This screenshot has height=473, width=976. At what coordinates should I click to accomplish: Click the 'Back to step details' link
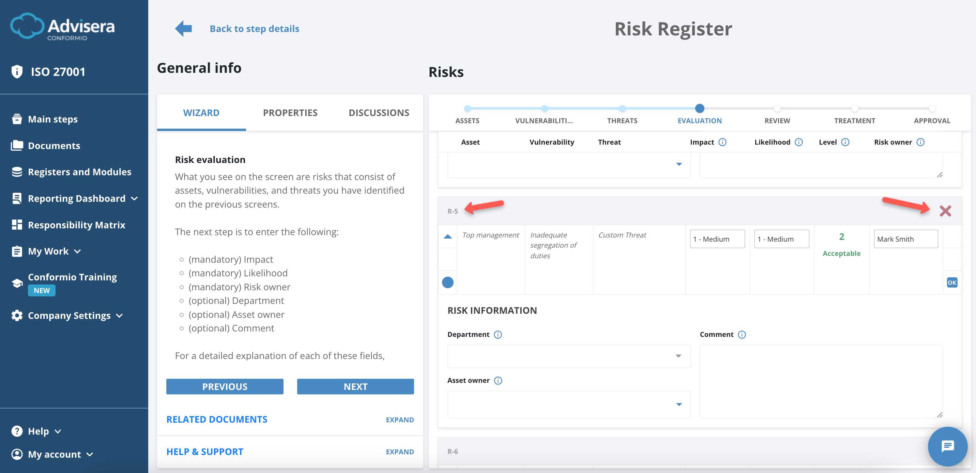pyautogui.click(x=254, y=28)
